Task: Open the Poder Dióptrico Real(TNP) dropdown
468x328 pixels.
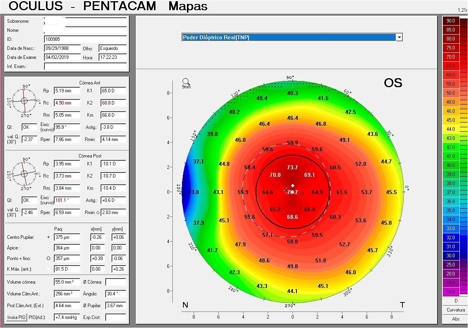Action: pyautogui.click(x=291, y=37)
